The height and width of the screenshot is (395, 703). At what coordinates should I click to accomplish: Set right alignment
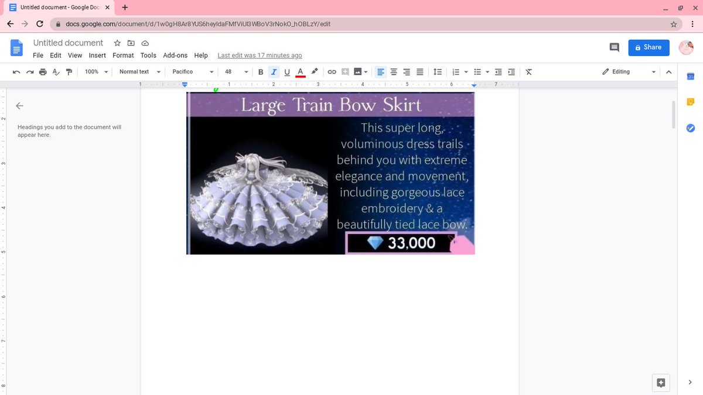click(x=407, y=72)
